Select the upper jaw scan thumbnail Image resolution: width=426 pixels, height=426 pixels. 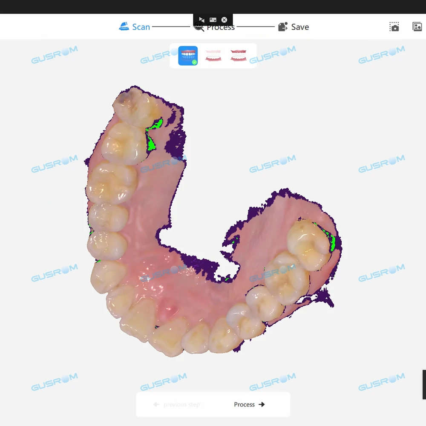tap(188, 56)
